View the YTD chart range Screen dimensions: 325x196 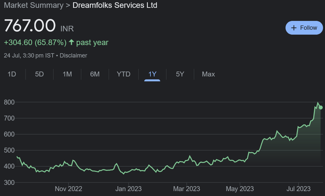point(123,74)
